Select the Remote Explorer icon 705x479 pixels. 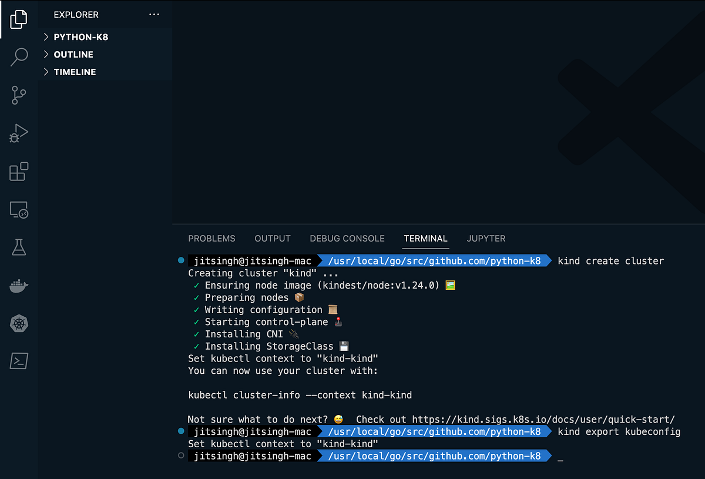[x=19, y=209]
